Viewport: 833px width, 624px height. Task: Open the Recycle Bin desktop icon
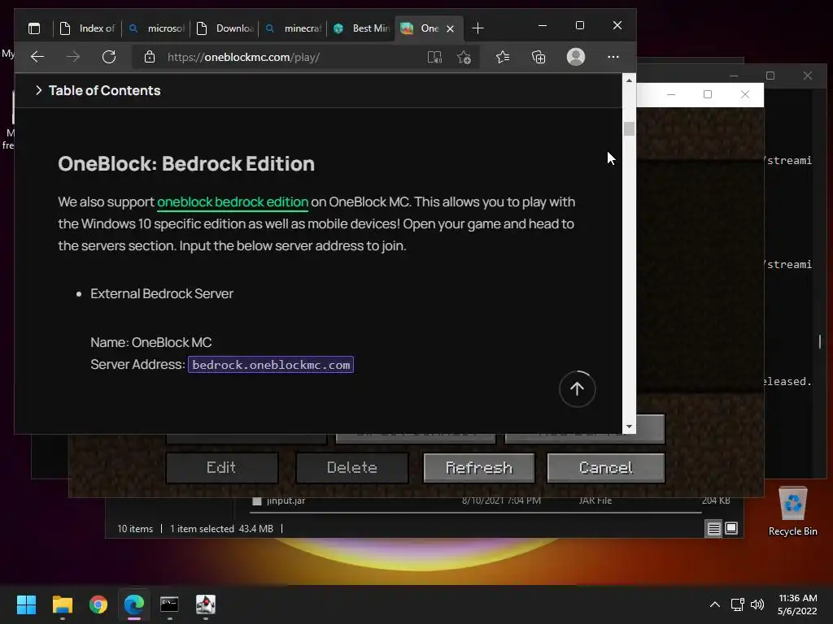point(792,512)
